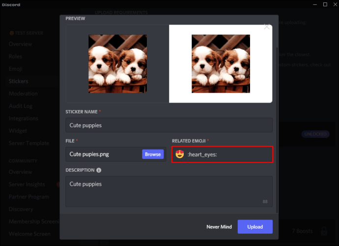Click into the Description text area
Screen dimensions: 339x246
coord(169,191)
